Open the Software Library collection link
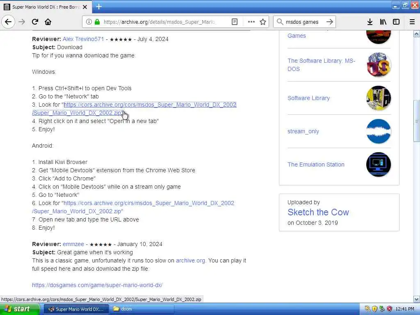Viewport: 420px width, 315px height. [x=308, y=98]
